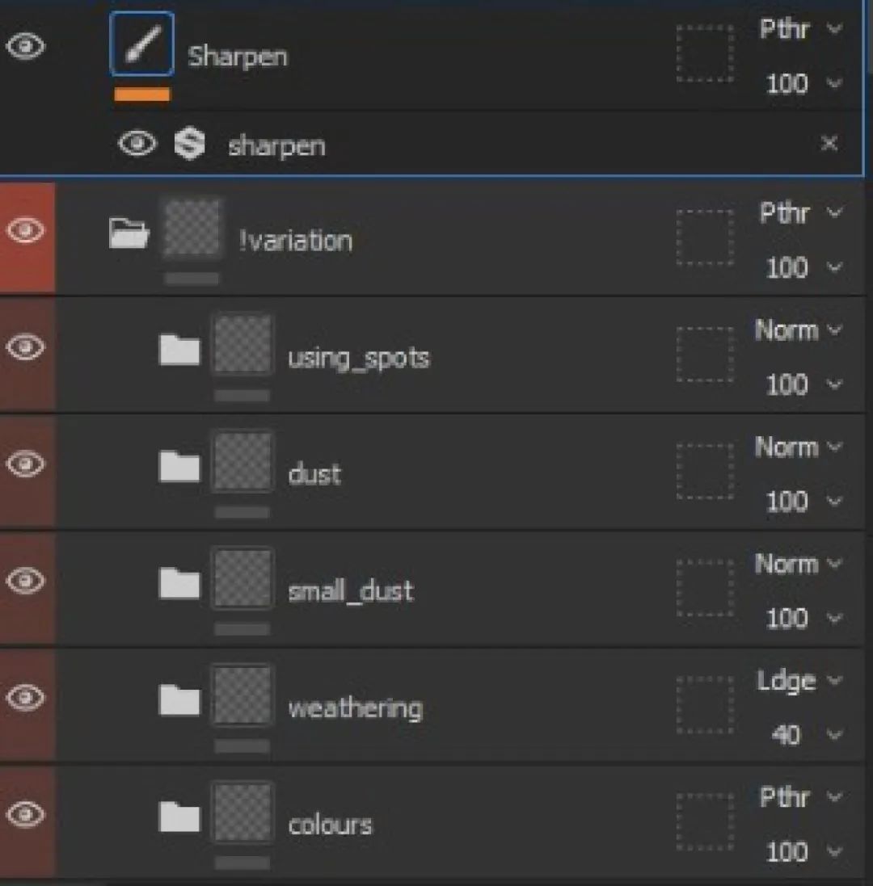Open blend mode dropdown for weathering folder

[799, 681]
